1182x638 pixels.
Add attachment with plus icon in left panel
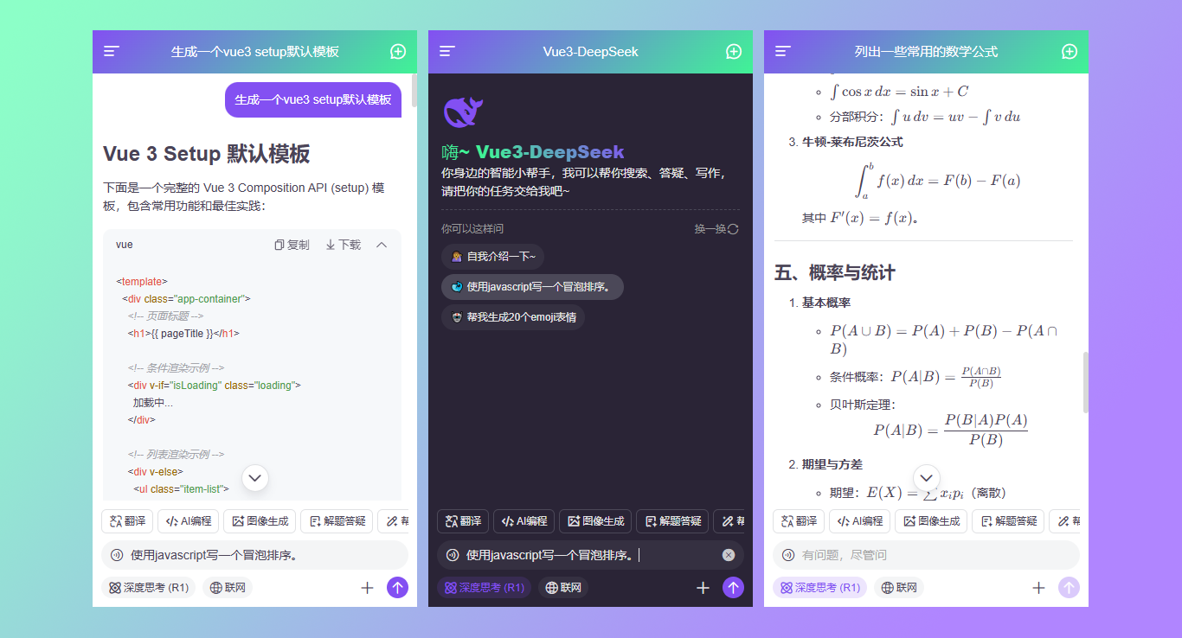(x=367, y=588)
